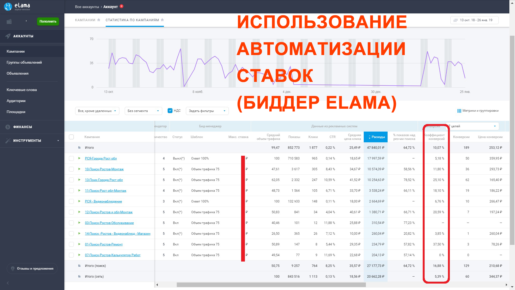Toggle the НДС checkbox
Viewport: 515px width, 290px height.
pyautogui.click(x=170, y=111)
